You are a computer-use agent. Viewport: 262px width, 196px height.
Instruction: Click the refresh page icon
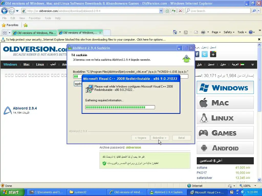coord(174,11)
